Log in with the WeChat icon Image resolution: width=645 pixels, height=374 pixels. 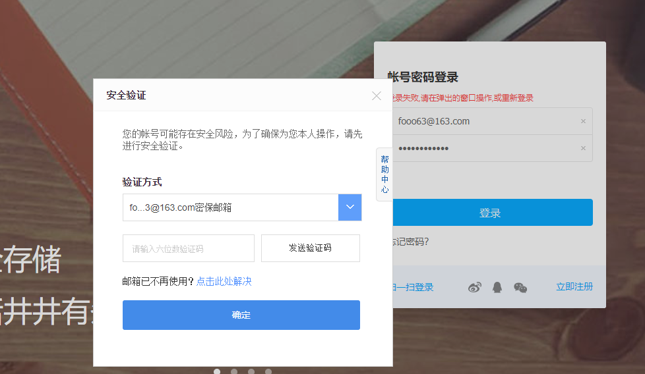pos(520,287)
